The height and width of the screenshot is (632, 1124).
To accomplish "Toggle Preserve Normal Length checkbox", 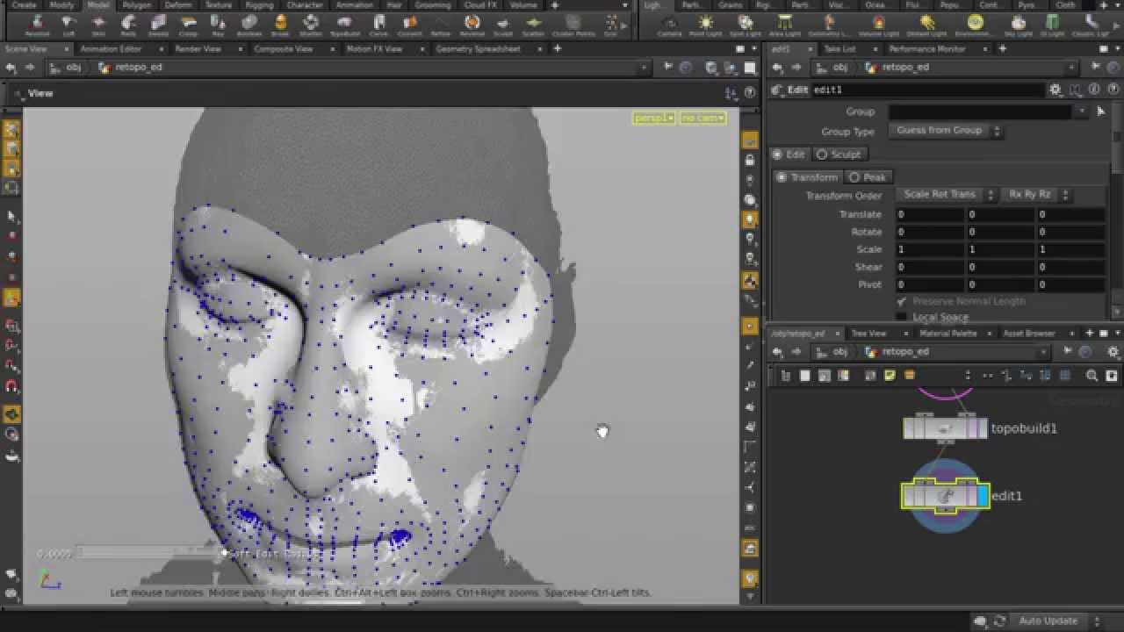I will click(x=901, y=301).
